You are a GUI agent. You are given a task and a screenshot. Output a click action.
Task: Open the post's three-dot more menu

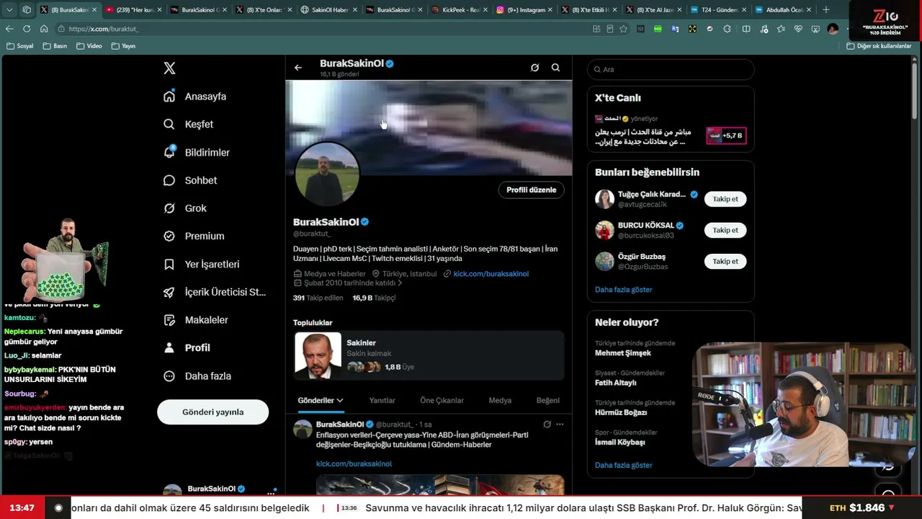(560, 425)
